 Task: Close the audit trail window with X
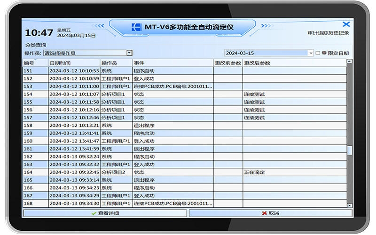coord(346,24)
